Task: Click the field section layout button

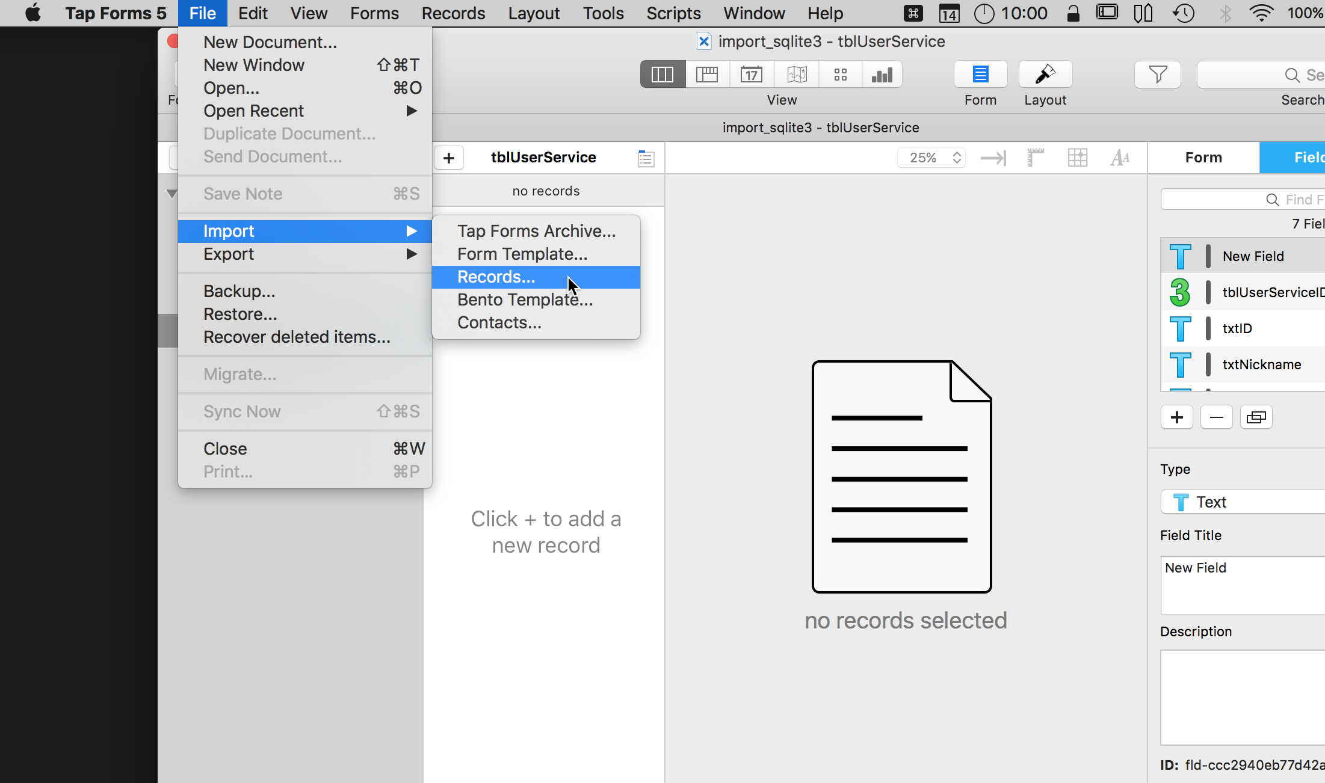Action: 1256,417
